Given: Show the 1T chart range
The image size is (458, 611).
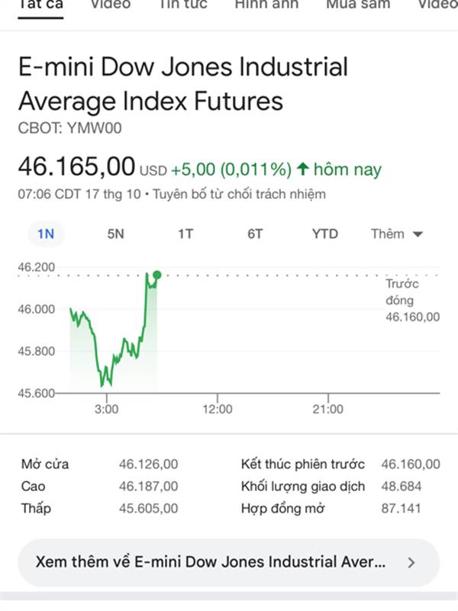Looking at the screenshot, I should (x=185, y=234).
